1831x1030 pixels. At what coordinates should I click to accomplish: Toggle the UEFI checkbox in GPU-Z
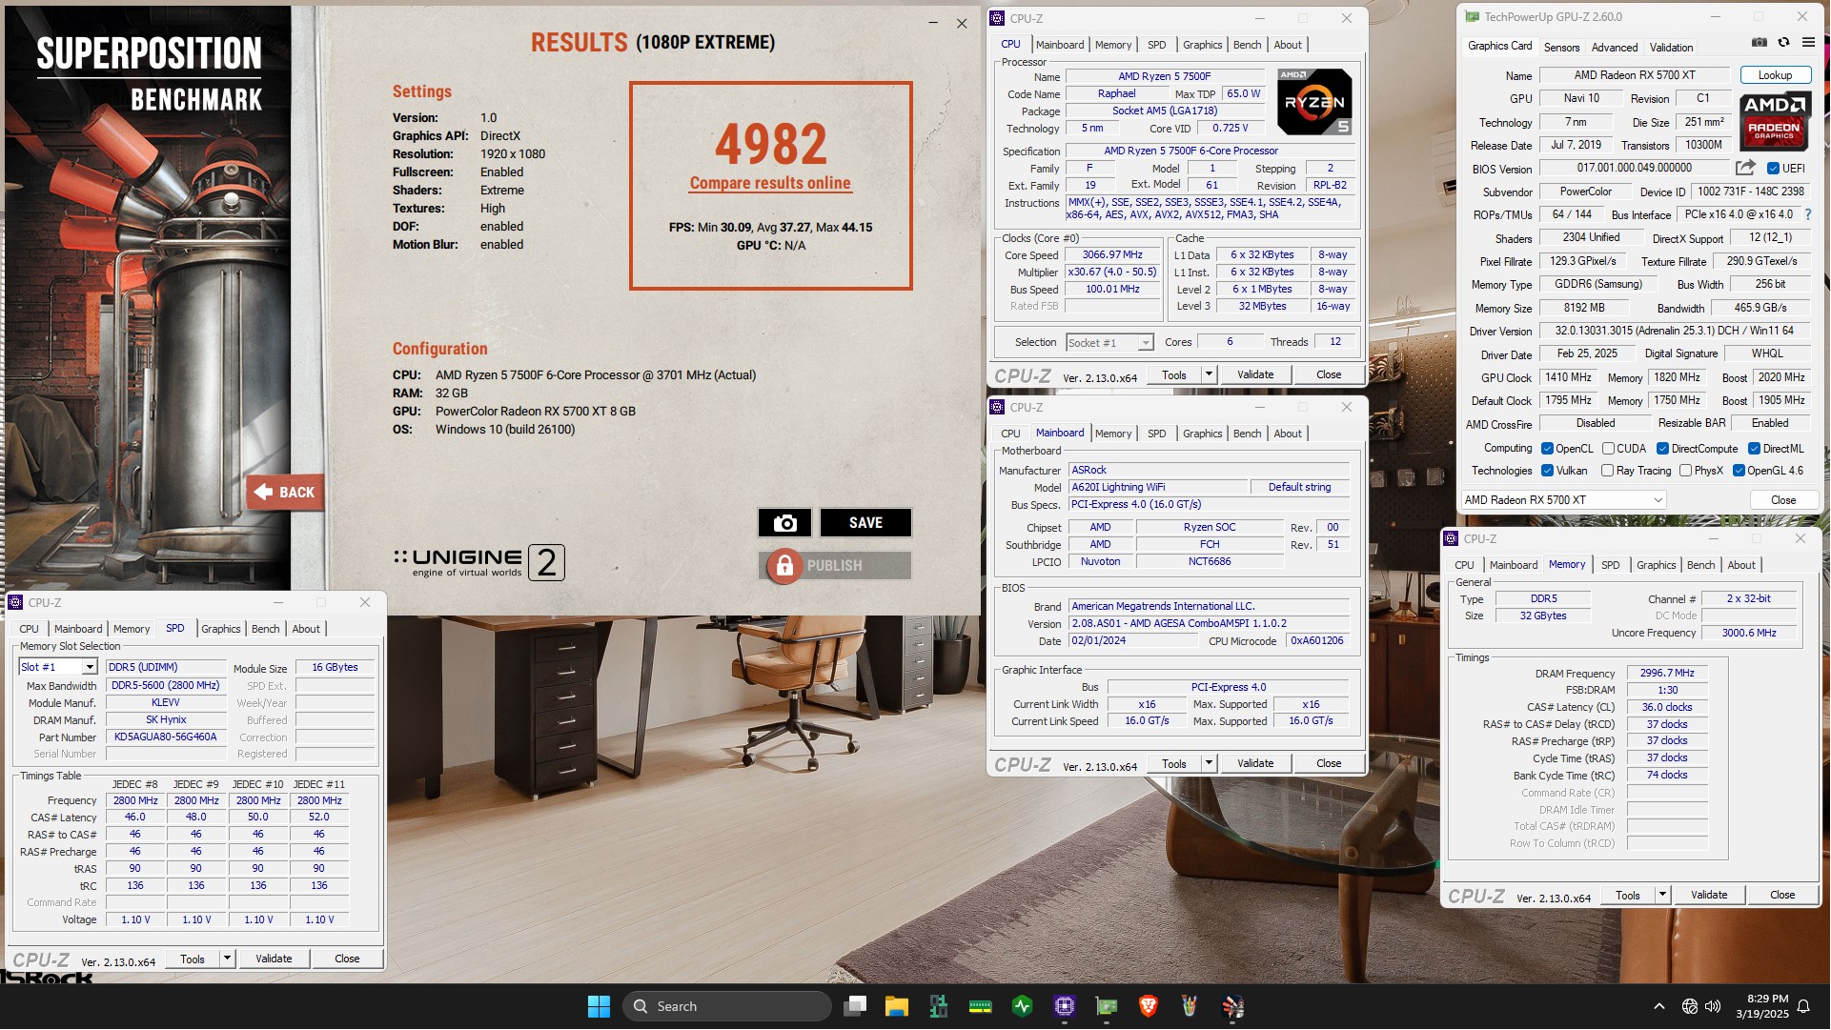click(1774, 169)
